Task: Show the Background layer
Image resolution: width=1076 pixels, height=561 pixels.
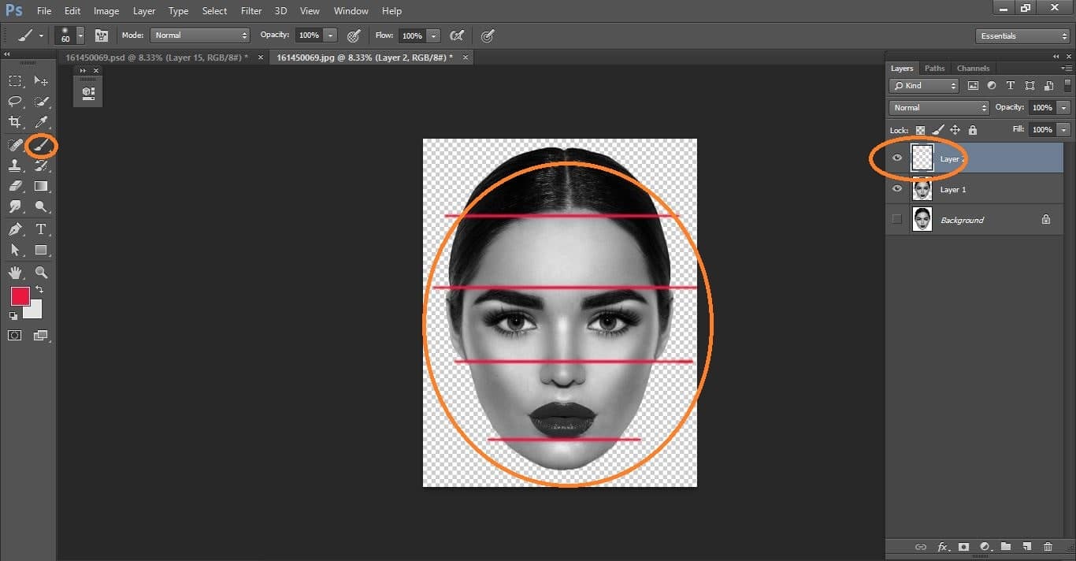Action: (x=896, y=219)
